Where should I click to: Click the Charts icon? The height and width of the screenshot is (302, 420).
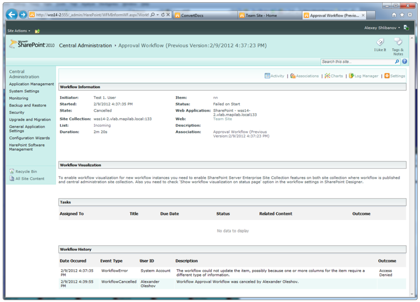[327, 76]
